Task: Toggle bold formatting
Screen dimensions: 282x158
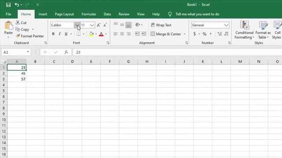Action: click(x=53, y=34)
